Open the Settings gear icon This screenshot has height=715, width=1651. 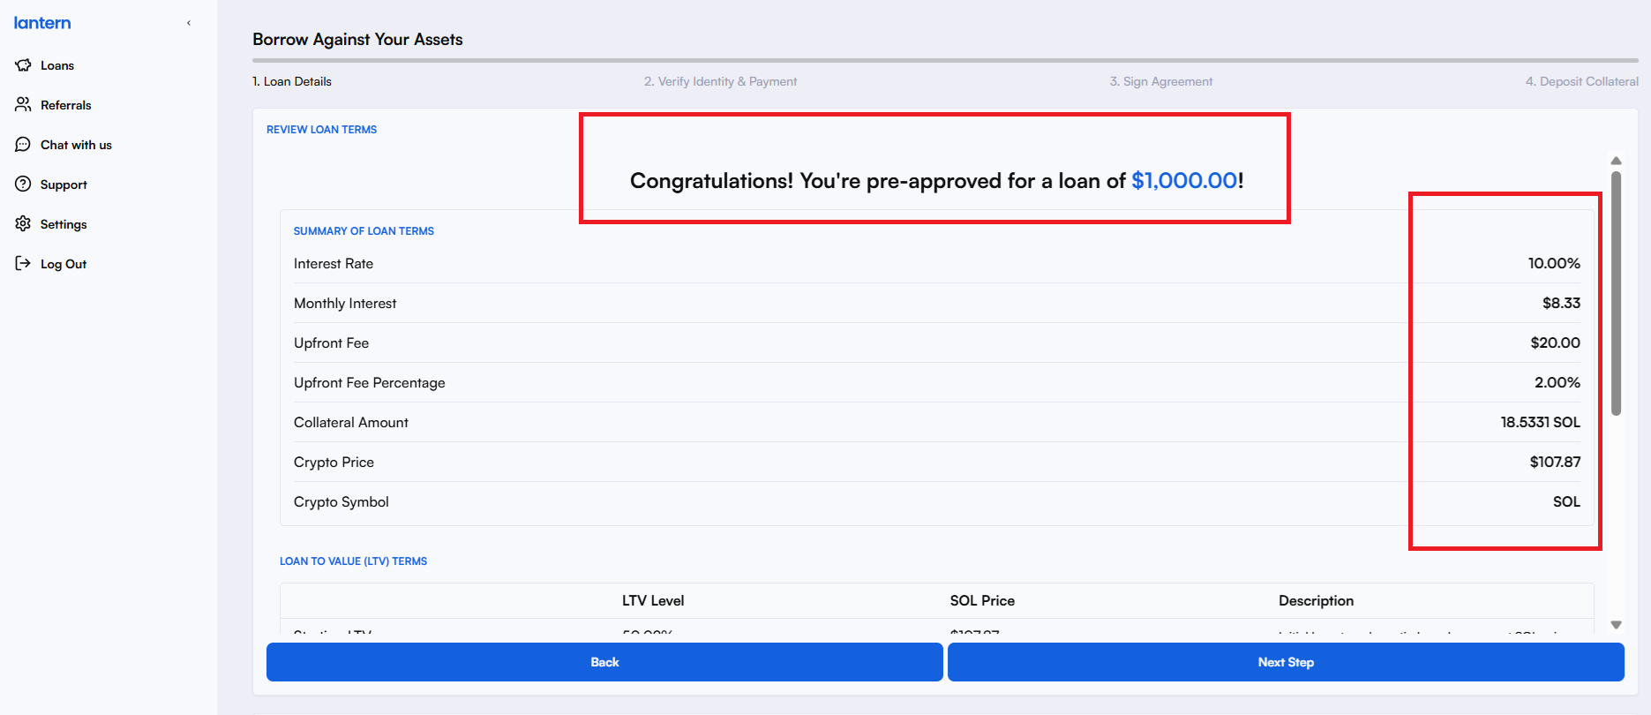tap(23, 223)
